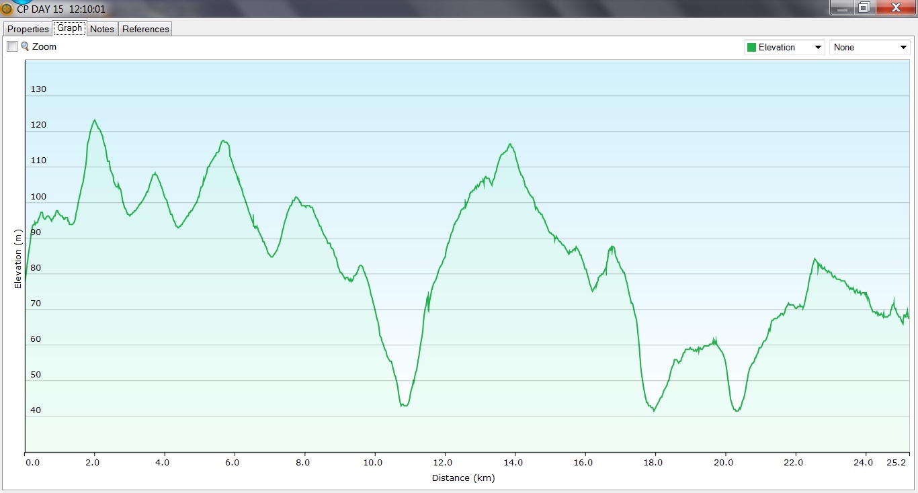This screenshot has width=918, height=493.
Task: Click the Distance (km) axis label
Action: pos(463,478)
